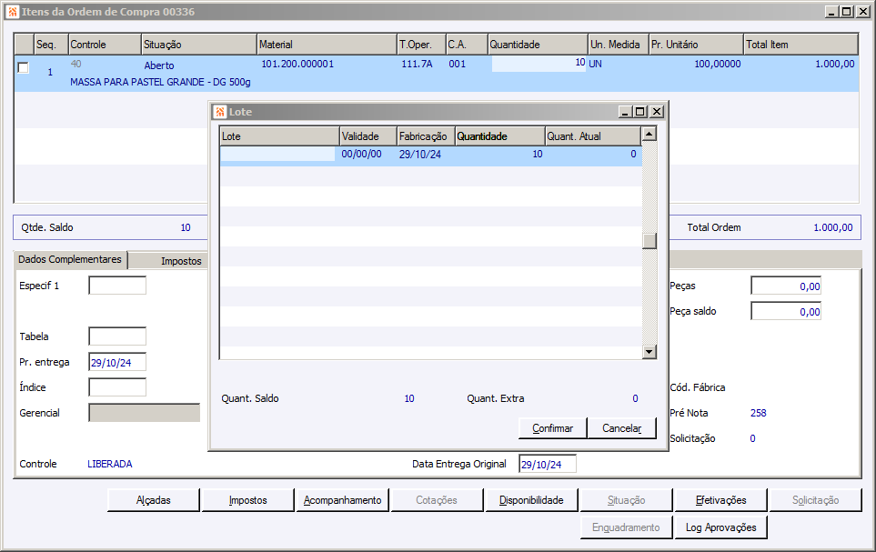
Task: Click the Enquadramento button
Action: [626, 527]
